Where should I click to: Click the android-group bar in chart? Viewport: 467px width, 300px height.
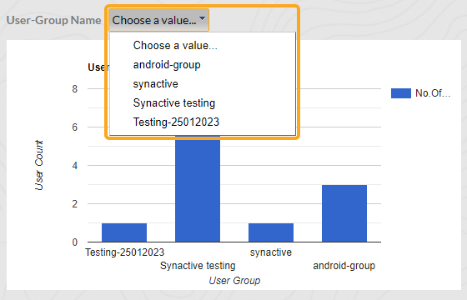point(344,213)
